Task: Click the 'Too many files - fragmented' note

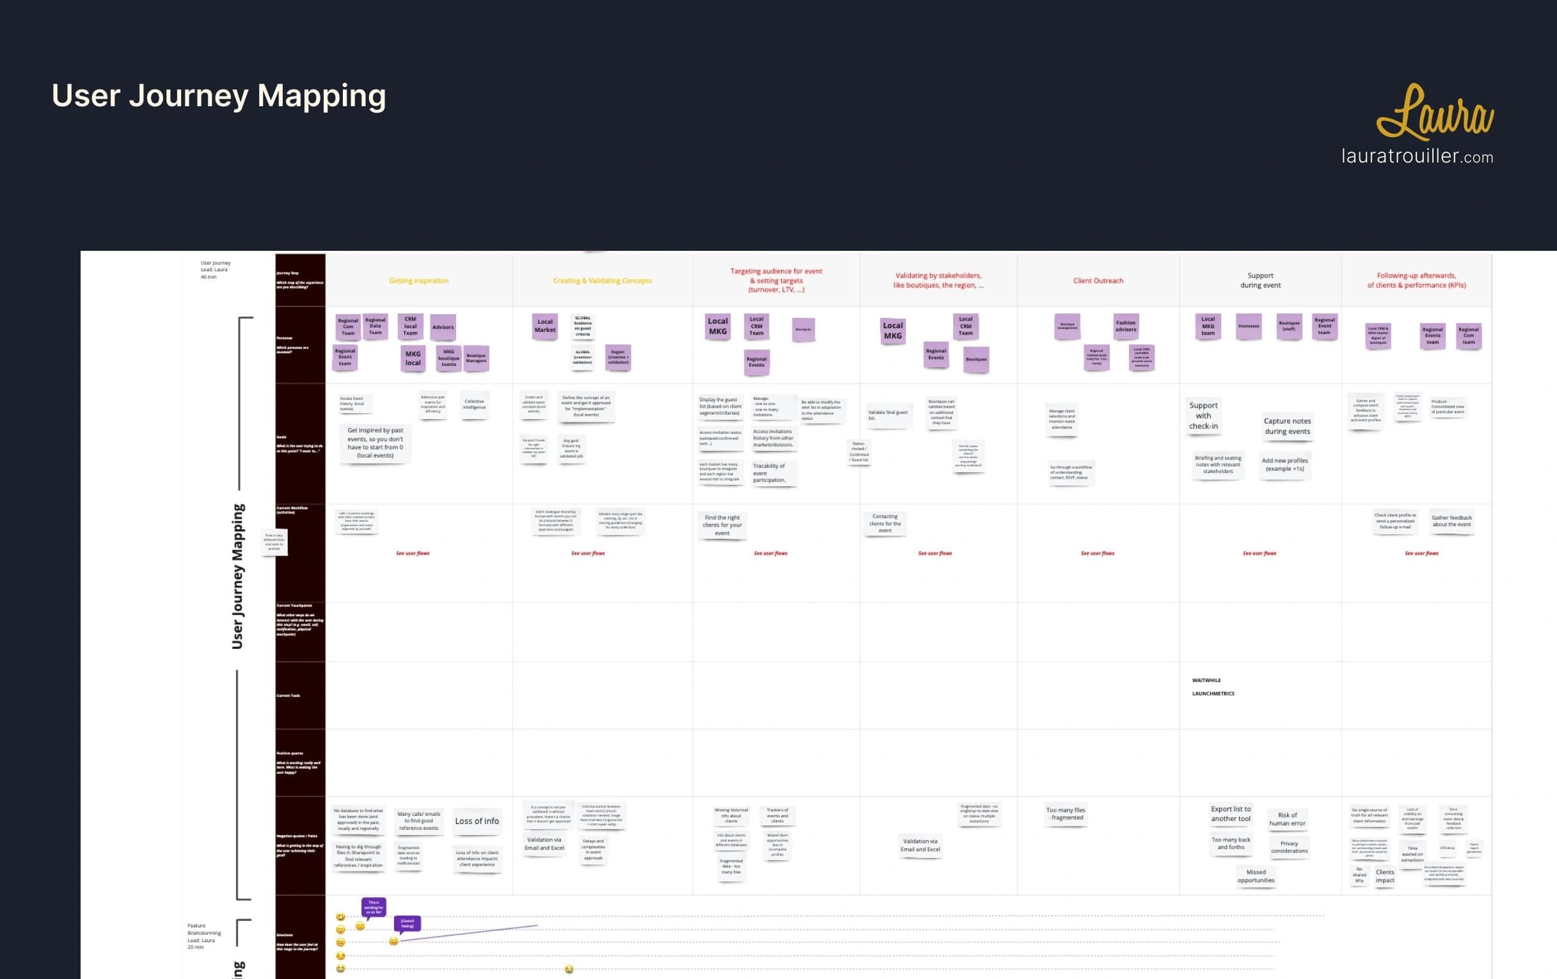Action: [x=1066, y=814]
